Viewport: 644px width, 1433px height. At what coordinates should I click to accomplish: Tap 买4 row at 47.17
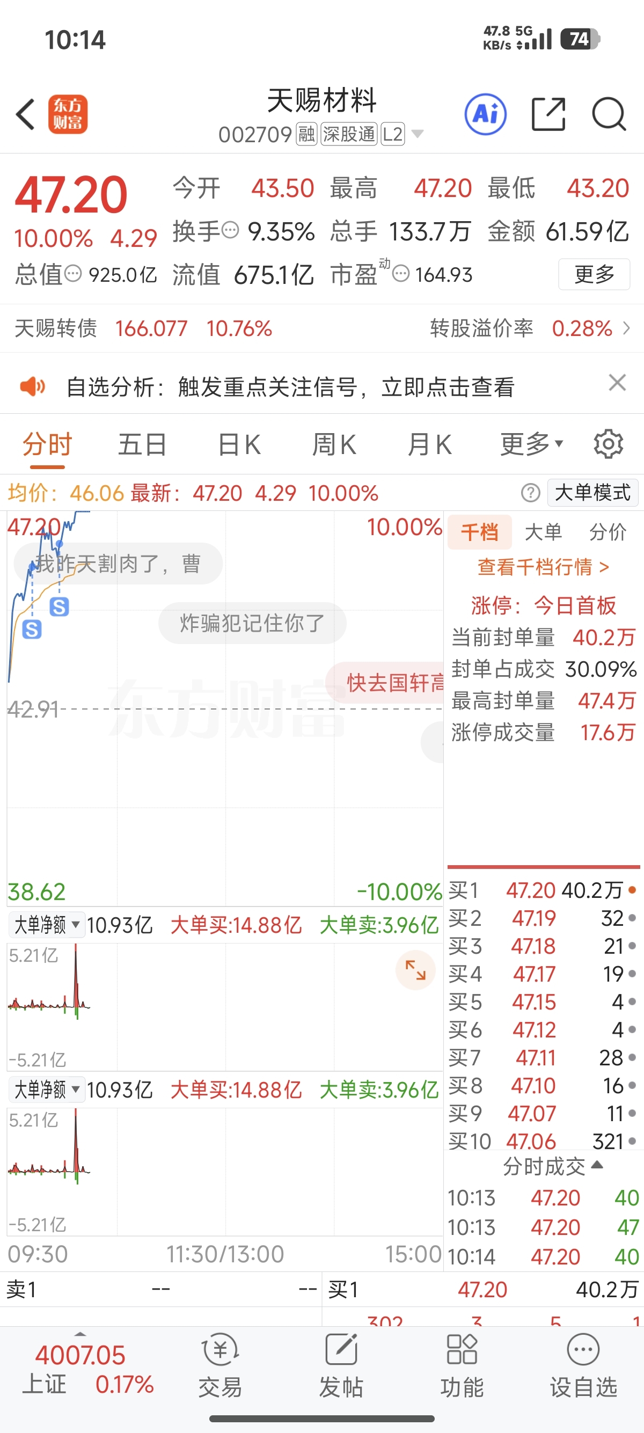point(543,974)
